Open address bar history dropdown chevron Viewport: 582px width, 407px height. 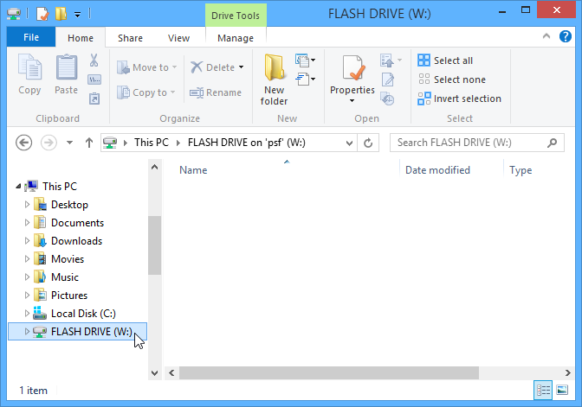coord(349,143)
